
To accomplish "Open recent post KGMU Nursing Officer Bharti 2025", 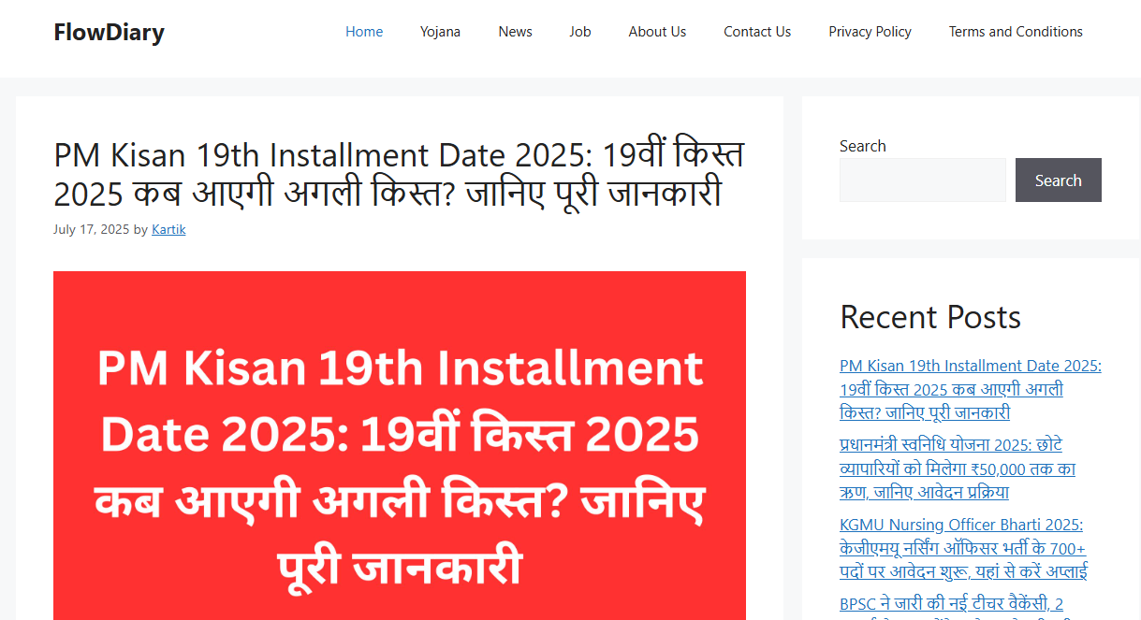I will [x=964, y=548].
